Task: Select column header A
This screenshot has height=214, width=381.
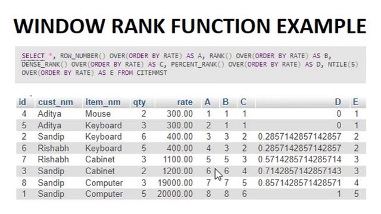Action: [207, 102]
